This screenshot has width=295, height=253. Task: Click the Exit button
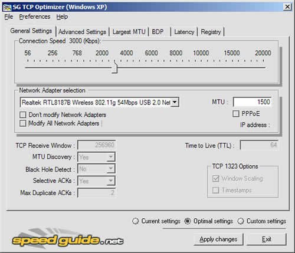[x=267, y=239]
